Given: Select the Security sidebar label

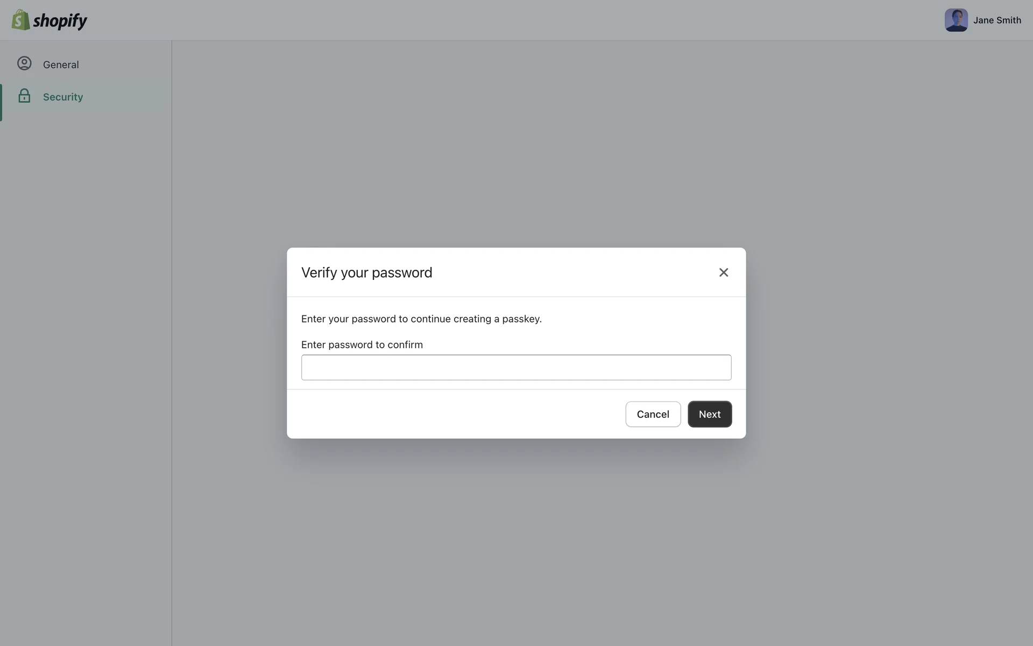Looking at the screenshot, I should [63, 97].
